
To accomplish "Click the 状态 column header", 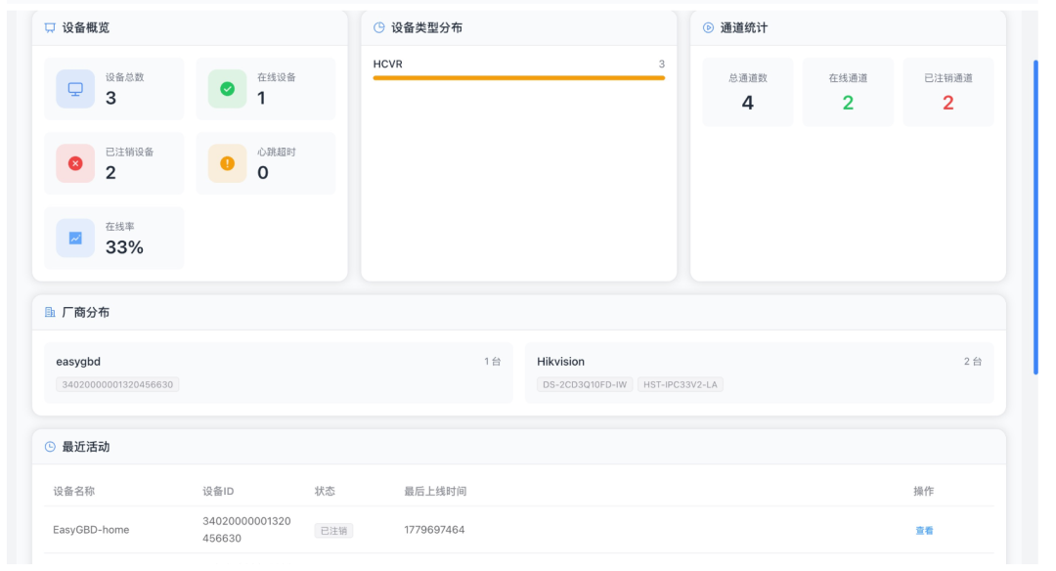I will [325, 492].
